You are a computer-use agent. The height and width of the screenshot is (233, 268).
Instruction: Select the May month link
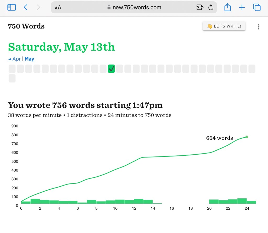pyautogui.click(x=30, y=59)
